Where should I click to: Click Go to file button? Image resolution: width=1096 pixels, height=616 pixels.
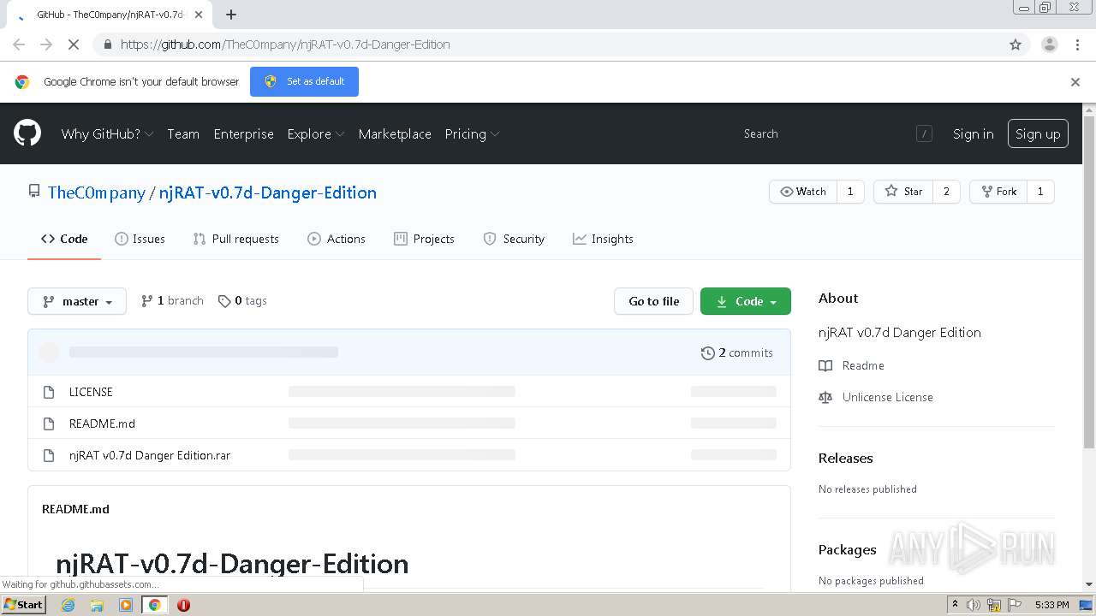pyautogui.click(x=654, y=301)
